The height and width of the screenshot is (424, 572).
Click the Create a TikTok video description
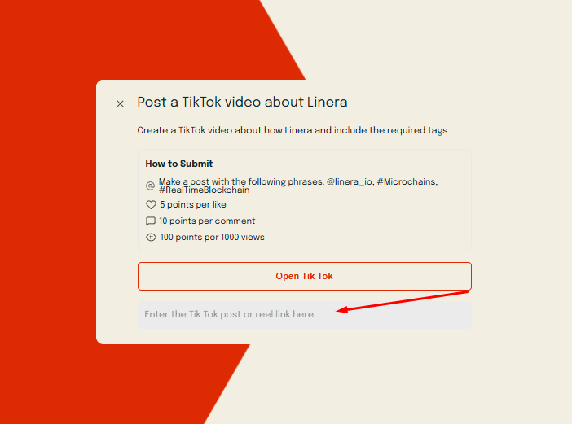293,130
